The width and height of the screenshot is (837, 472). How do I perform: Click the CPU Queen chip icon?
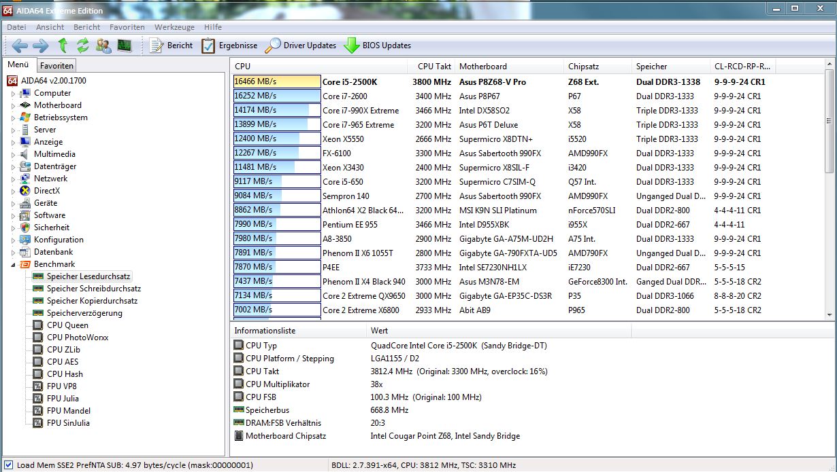[38, 325]
